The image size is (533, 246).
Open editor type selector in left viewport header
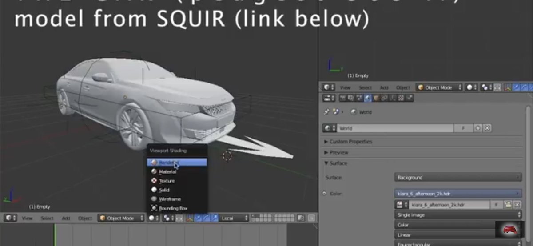coord(11,218)
